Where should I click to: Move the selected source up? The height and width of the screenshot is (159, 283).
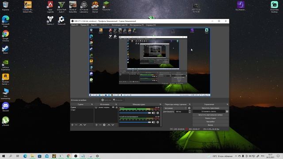[x=109, y=125]
